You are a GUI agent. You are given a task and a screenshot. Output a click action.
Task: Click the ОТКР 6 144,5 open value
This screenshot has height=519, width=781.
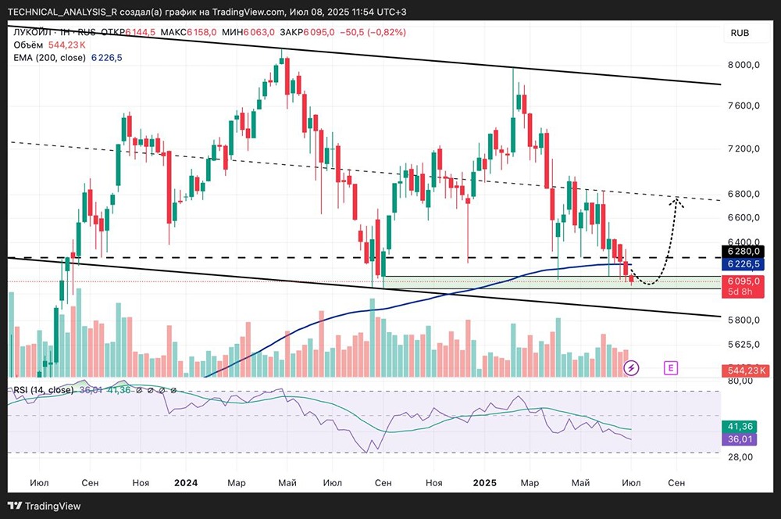(128, 32)
